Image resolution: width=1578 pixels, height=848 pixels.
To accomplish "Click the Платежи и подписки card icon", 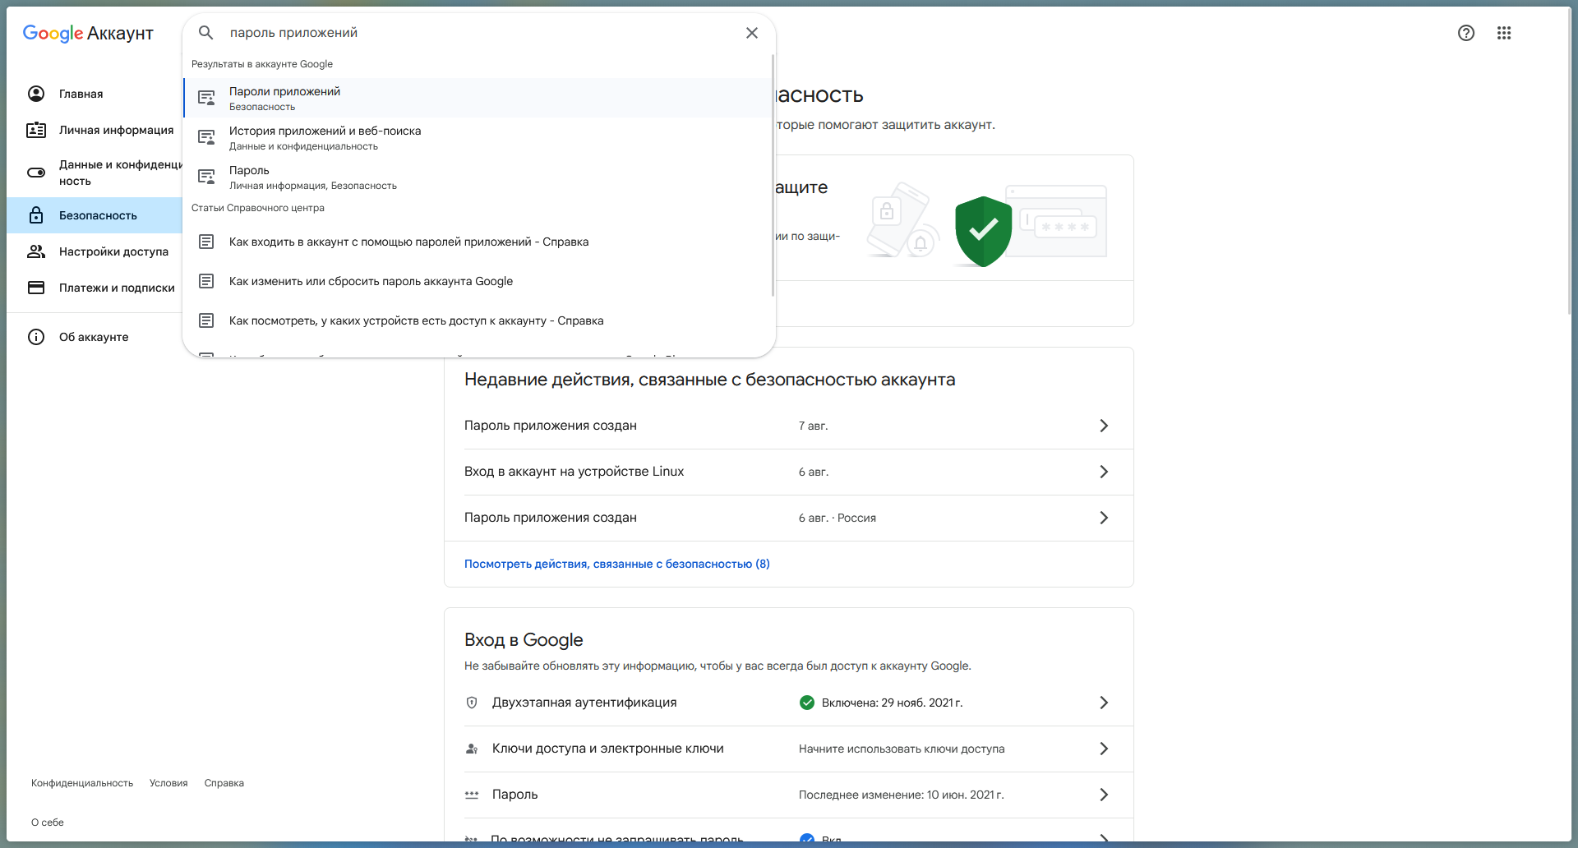I will coord(36,288).
